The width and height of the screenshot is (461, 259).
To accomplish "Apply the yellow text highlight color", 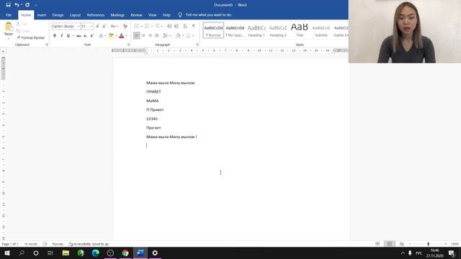I will click(x=111, y=36).
